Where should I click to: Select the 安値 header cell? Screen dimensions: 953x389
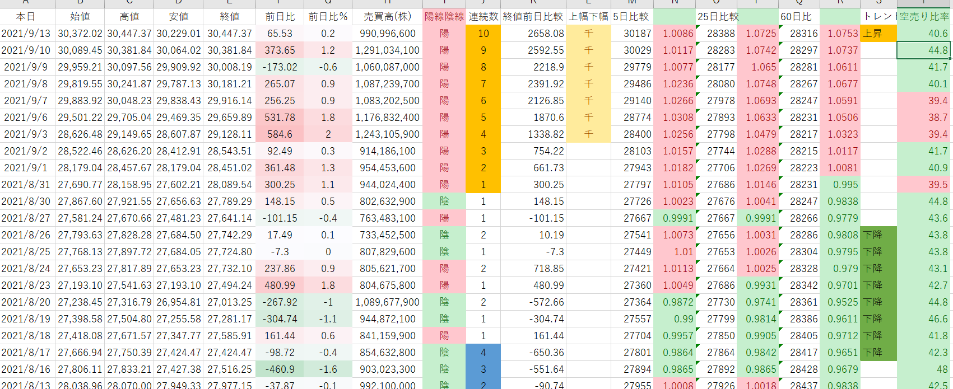pyautogui.click(x=179, y=17)
